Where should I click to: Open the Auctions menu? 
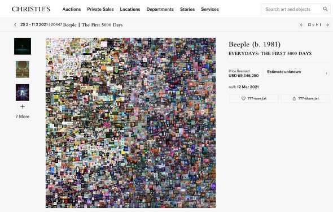pyautogui.click(x=72, y=9)
